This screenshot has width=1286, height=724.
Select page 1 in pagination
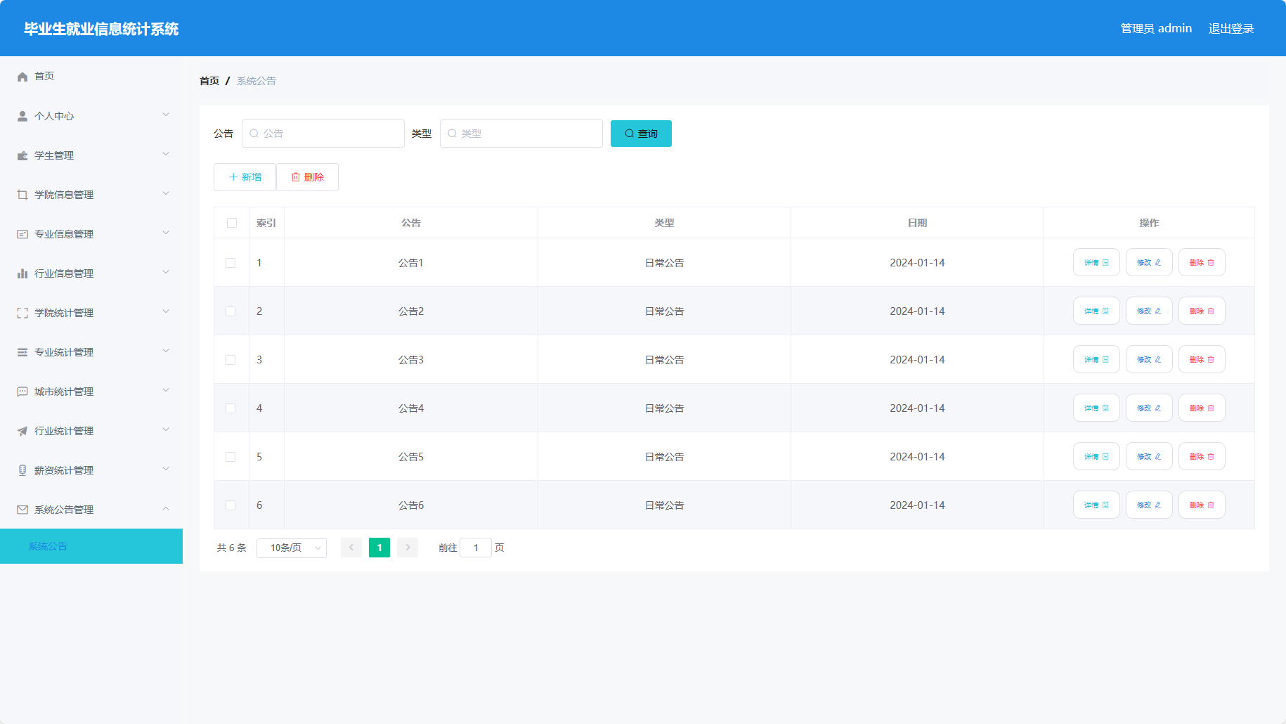[x=379, y=548]
